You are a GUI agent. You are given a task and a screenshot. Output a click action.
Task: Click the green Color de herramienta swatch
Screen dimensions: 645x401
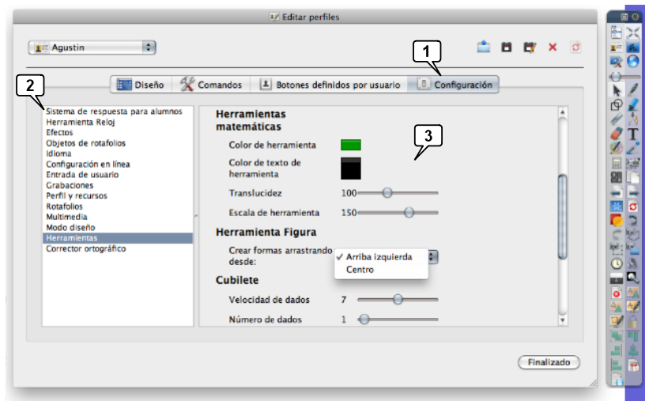click(x=350, y=145)
